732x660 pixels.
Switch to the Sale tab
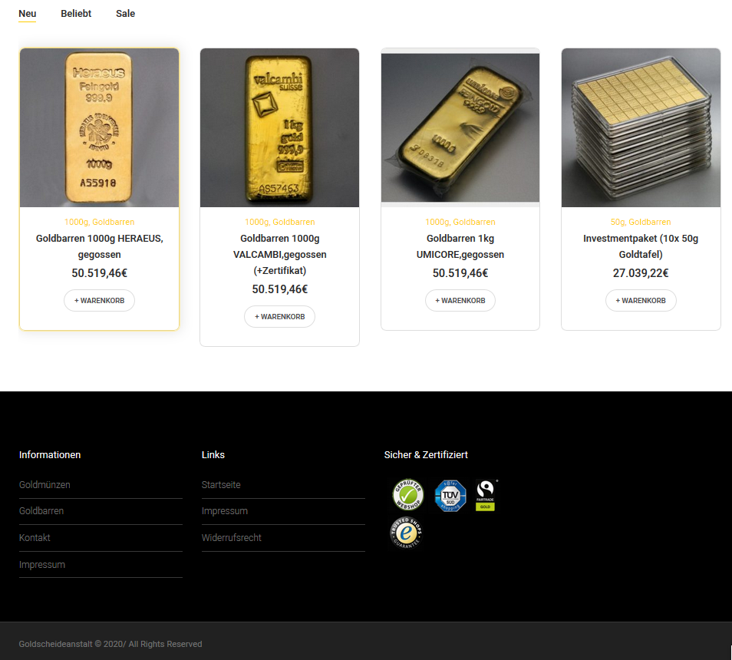(x=126, y=14)
